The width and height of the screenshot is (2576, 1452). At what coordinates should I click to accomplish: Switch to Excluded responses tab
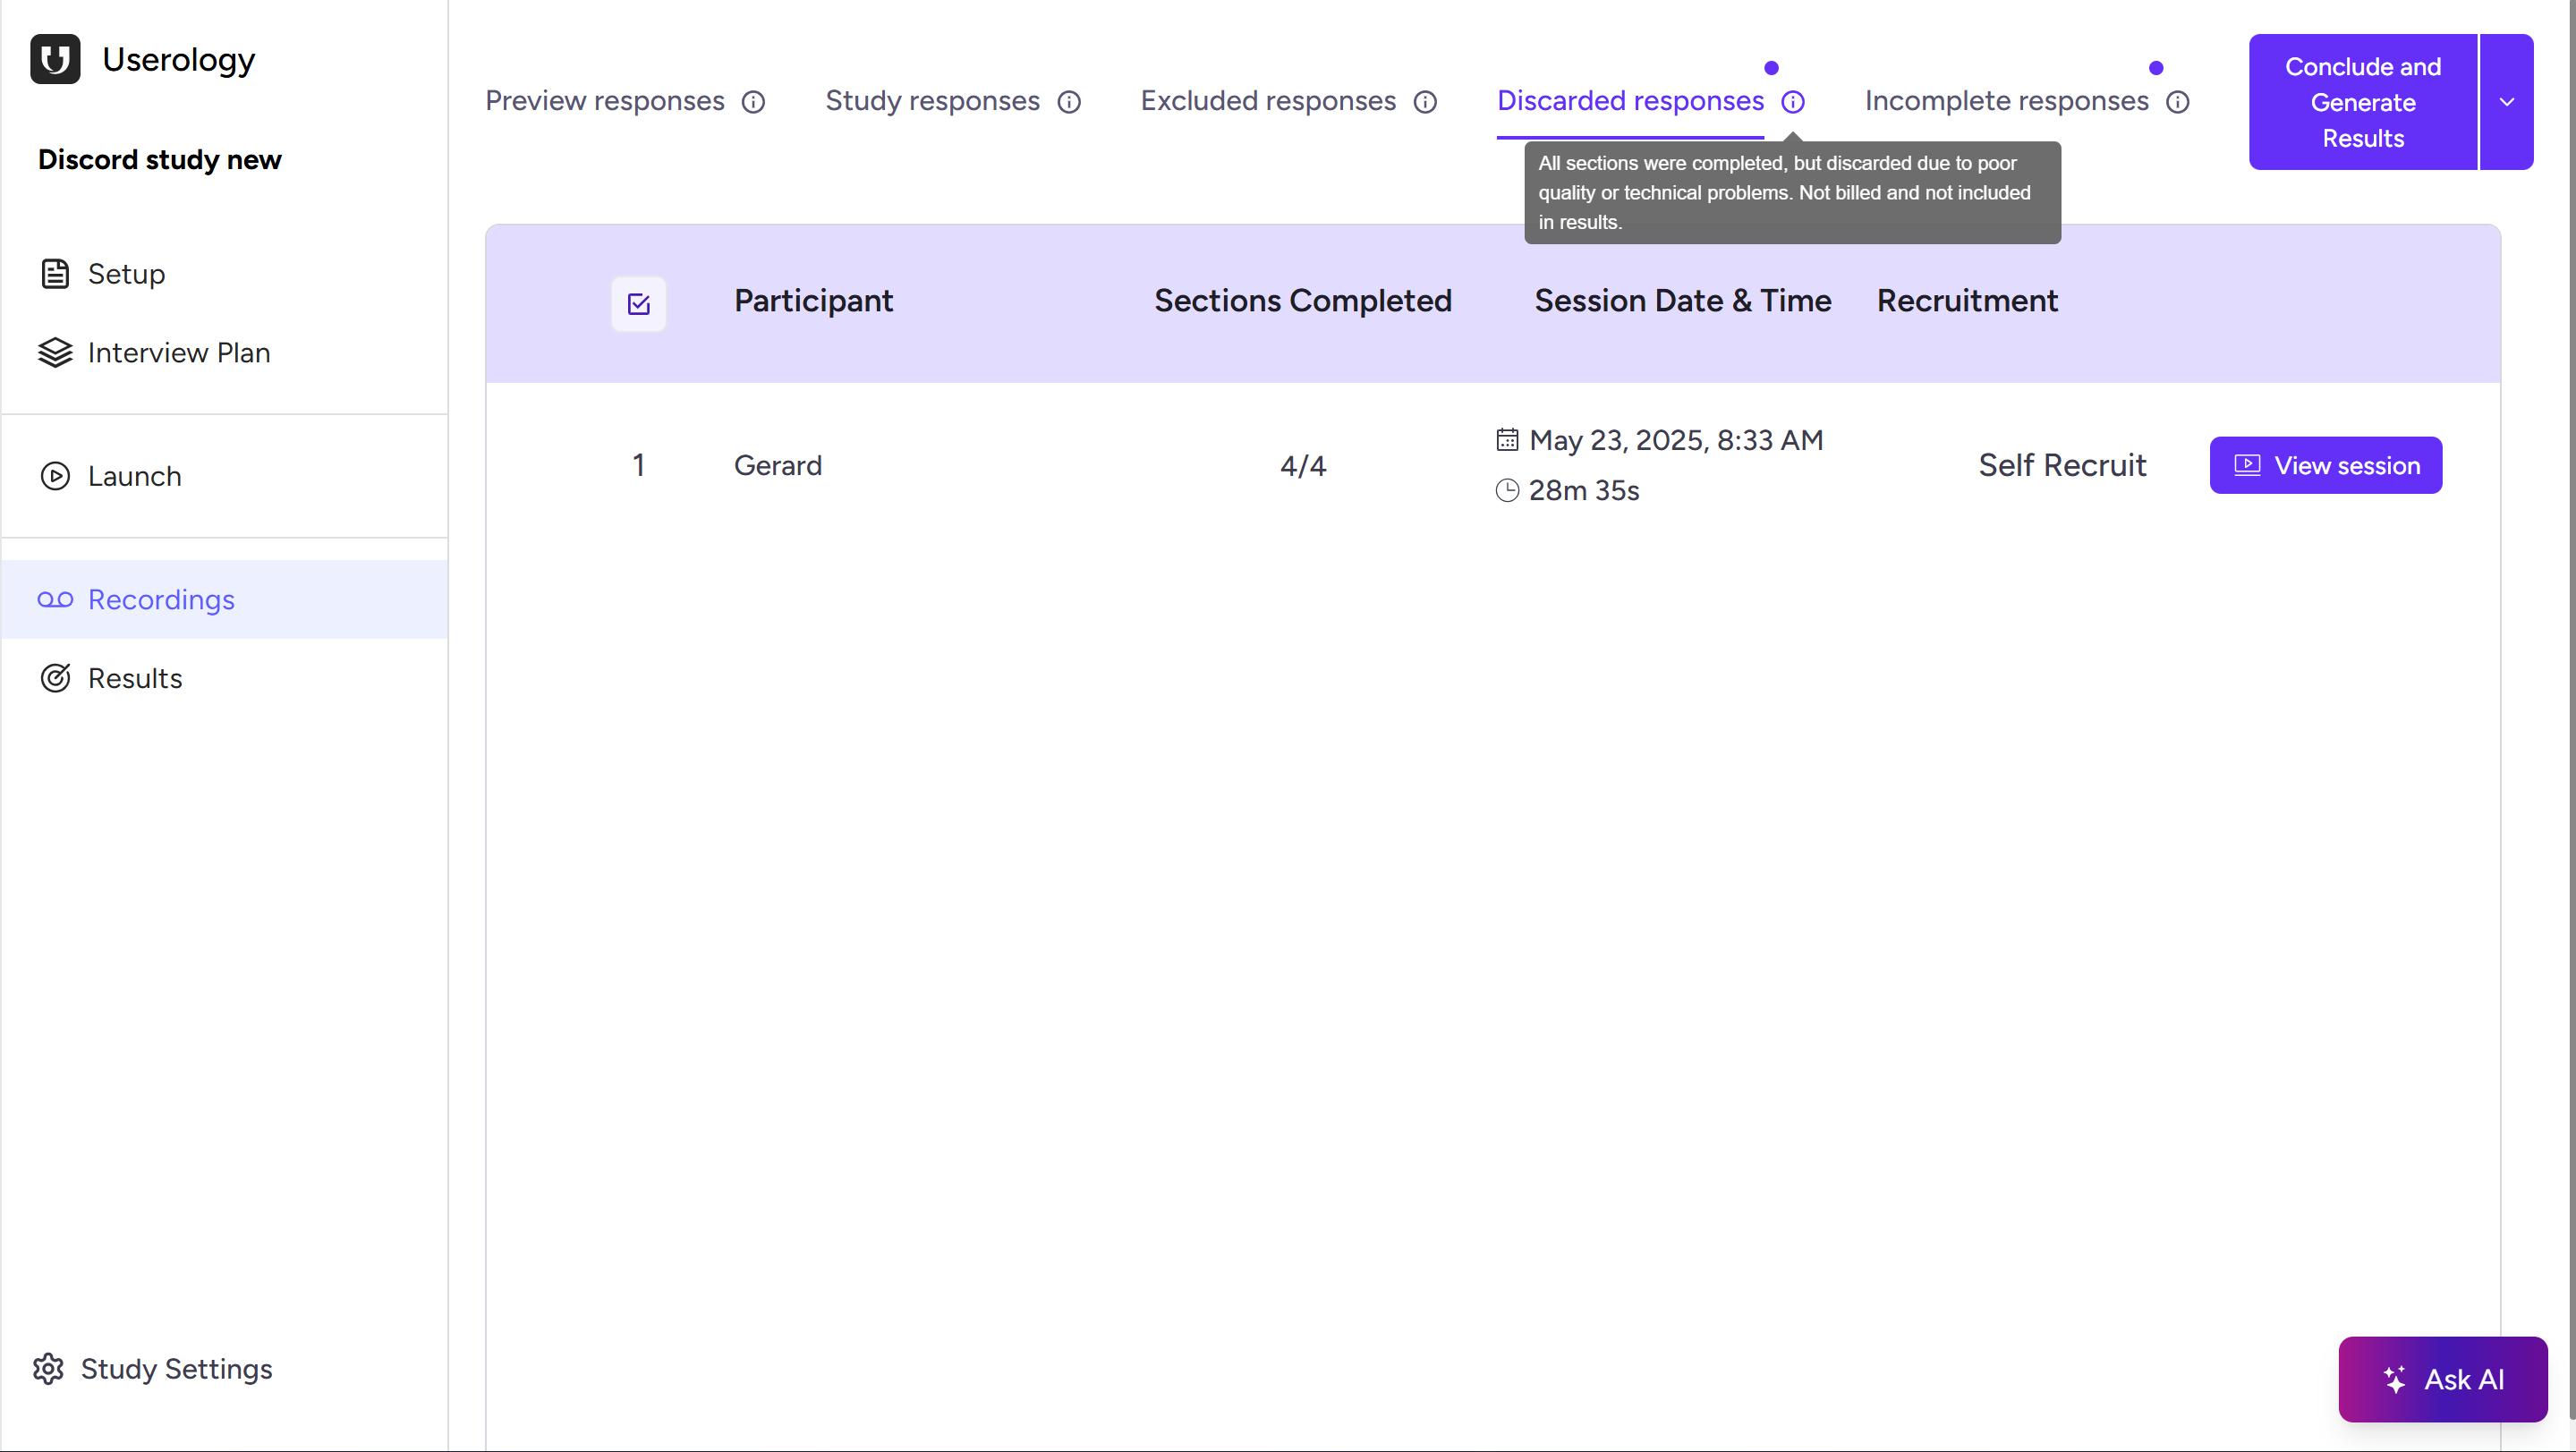(x=1268, y=101)
